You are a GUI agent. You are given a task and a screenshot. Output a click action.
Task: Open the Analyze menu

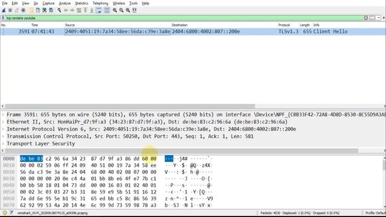click(x=65, y=3)
